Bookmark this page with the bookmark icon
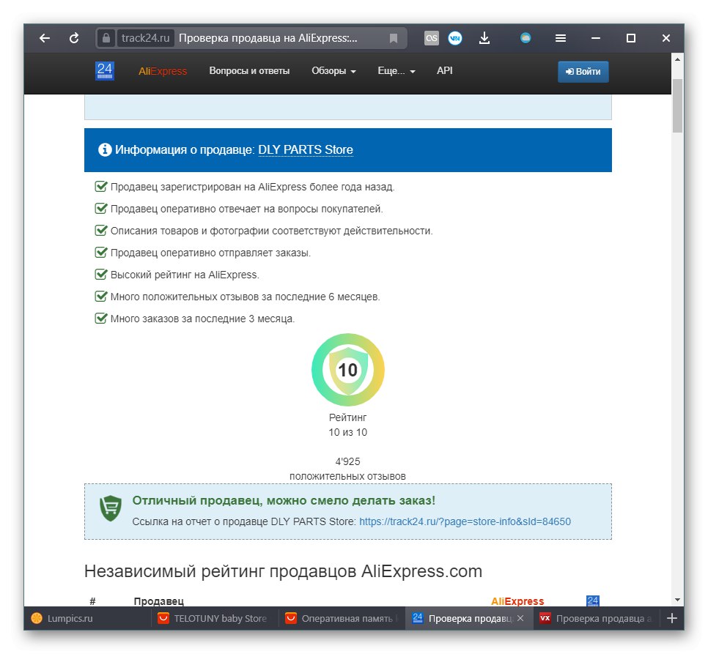Screen dimensions: 708x654 coord(394,38)
